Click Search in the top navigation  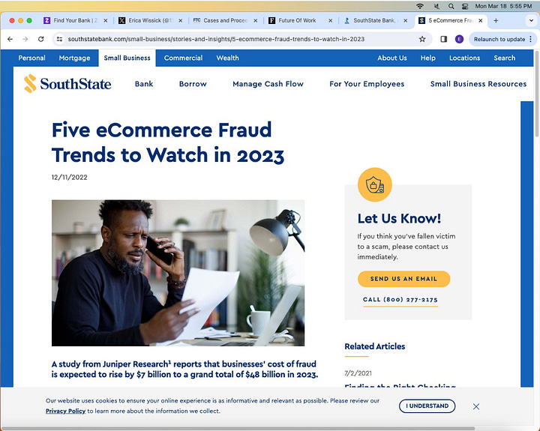point(504,58)
